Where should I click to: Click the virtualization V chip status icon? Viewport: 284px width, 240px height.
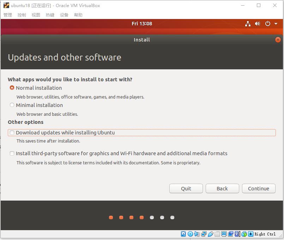pos(237,234)
